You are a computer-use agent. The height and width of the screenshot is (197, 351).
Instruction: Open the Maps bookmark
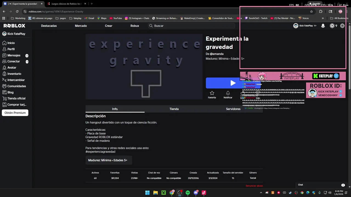[x=102, y=18]
